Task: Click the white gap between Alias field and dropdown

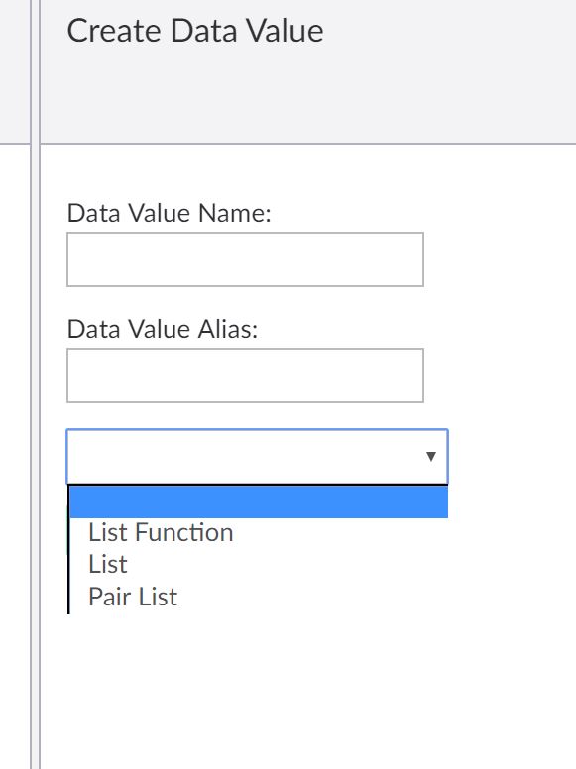Action: point(245,416)
